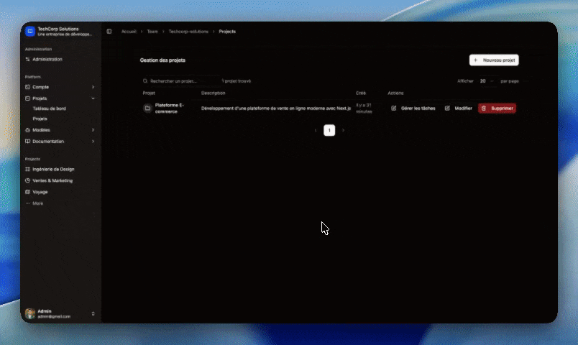578x345 pixels.
Task: Expand the Modèles submenu chevron
Action: click(x=93, y=130)
